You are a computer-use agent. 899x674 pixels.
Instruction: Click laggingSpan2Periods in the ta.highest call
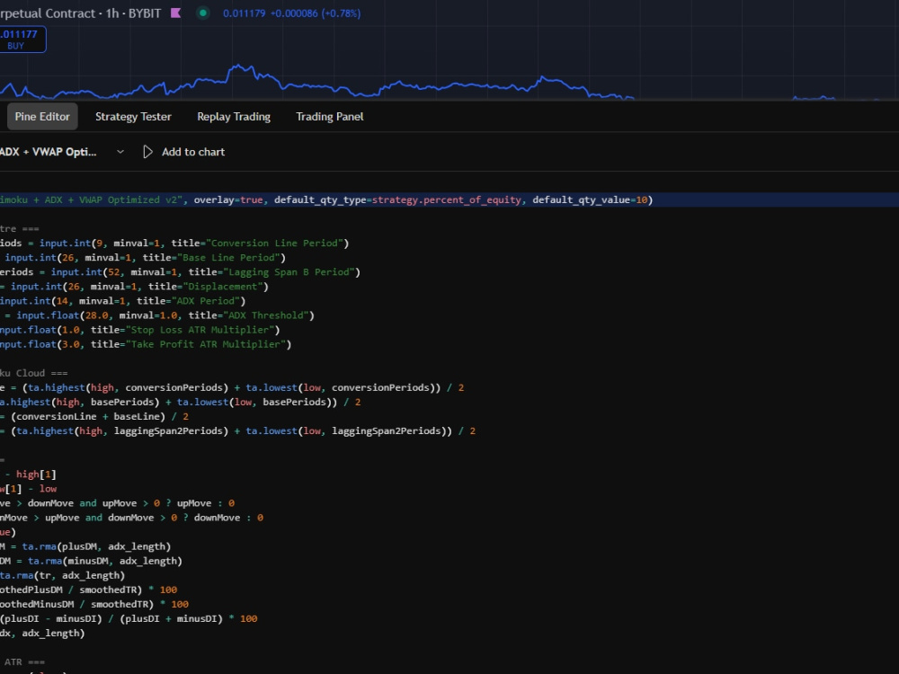[168, 430]
